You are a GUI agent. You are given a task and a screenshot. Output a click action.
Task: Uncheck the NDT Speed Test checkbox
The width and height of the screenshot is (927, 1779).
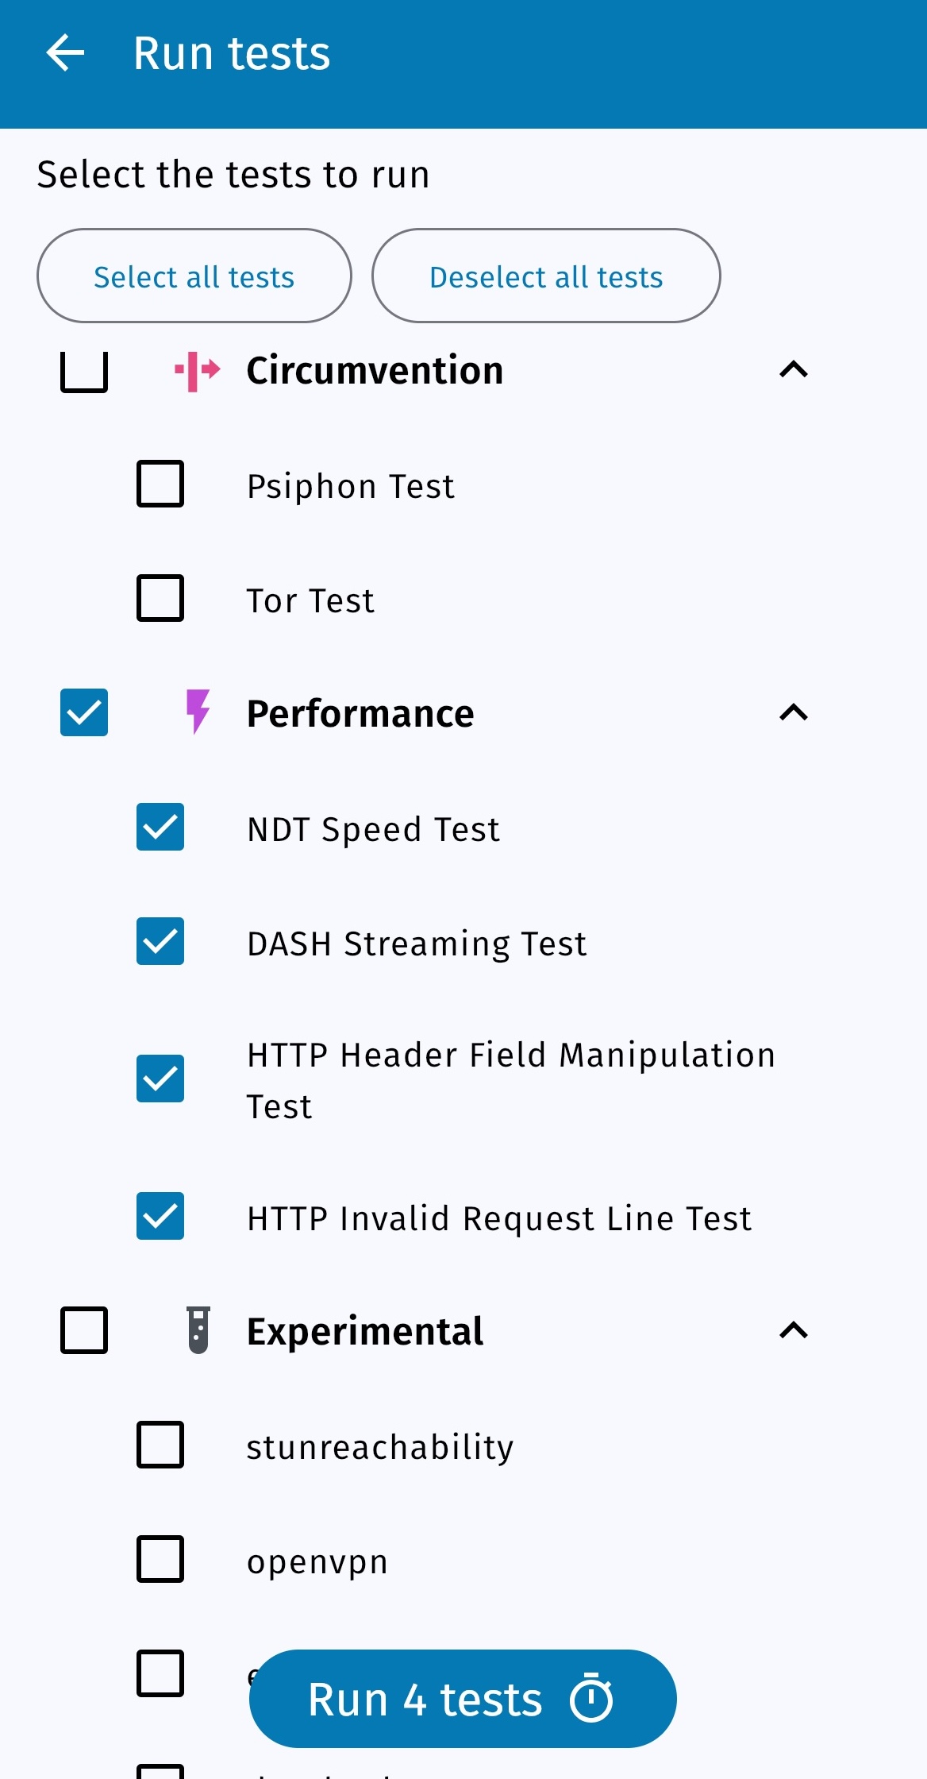[x=160, y=827]
